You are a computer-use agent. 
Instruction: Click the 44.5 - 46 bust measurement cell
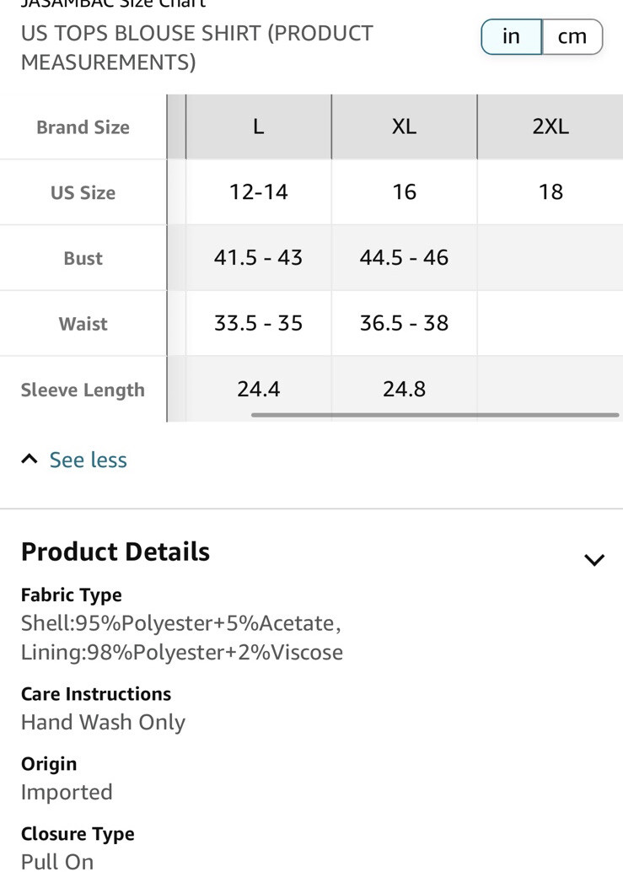[405, 257]
